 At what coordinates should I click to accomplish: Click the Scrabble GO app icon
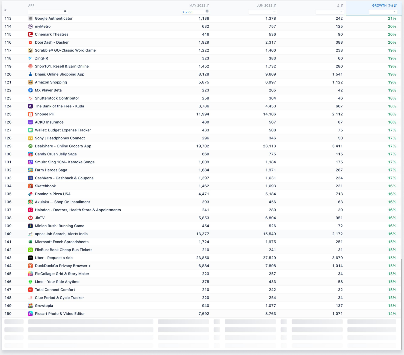[x=31, y=50]
